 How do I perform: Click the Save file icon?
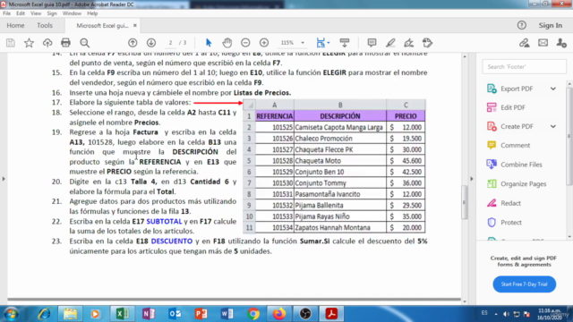point(11,43)
